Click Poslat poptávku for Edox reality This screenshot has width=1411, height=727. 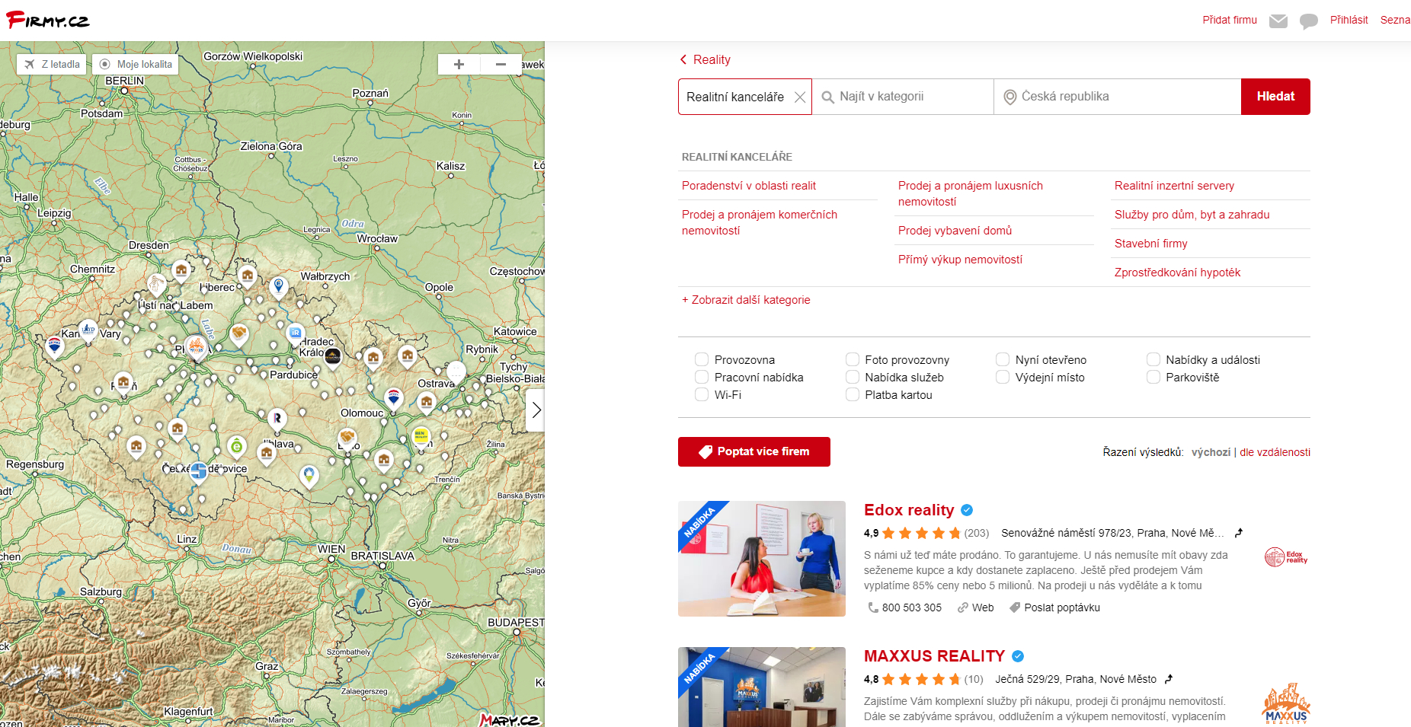[1054, 607]
